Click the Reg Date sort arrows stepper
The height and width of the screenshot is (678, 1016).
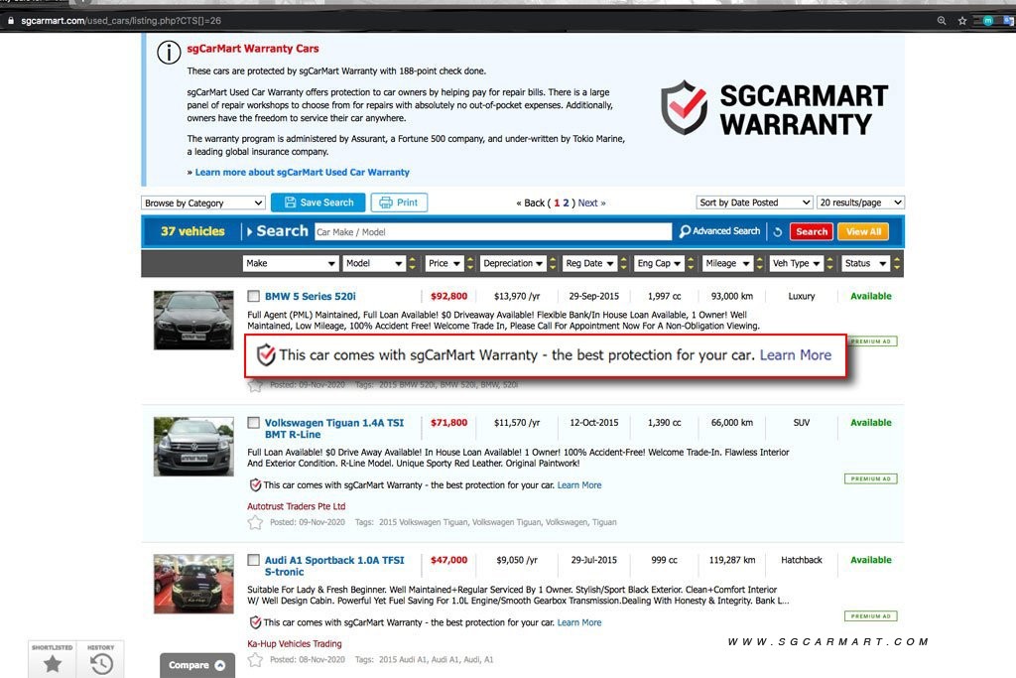623,263
